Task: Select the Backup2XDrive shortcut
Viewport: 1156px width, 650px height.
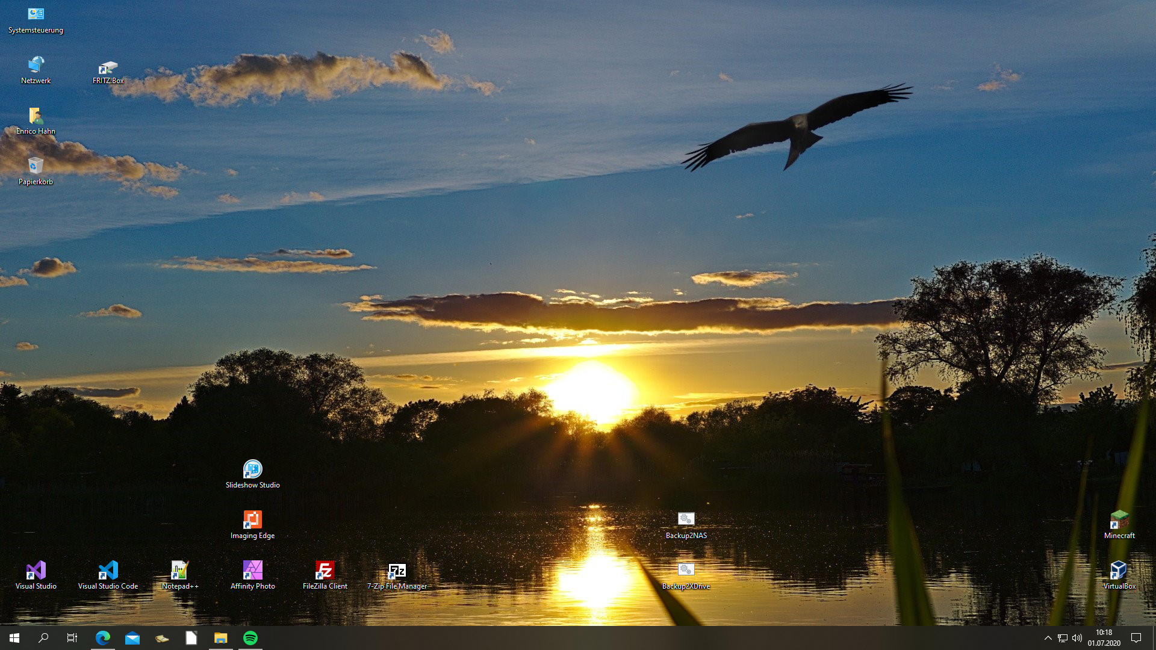Action: point(686,571)
